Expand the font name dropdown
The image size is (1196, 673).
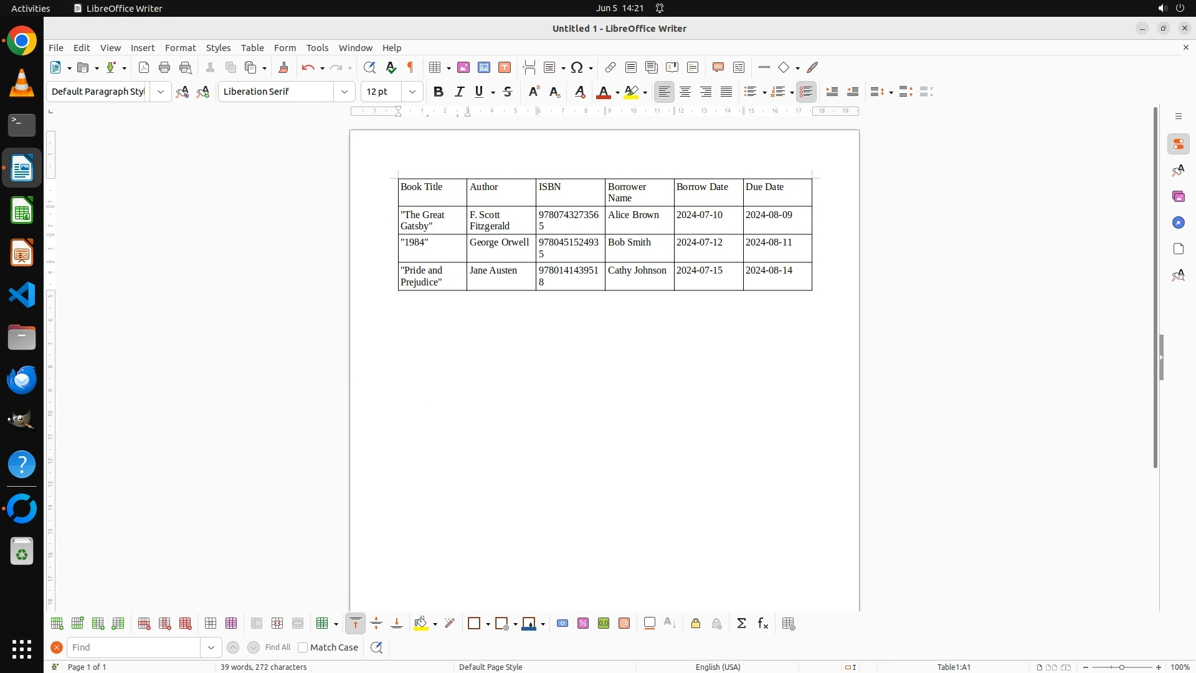click(x=344, y=92)
